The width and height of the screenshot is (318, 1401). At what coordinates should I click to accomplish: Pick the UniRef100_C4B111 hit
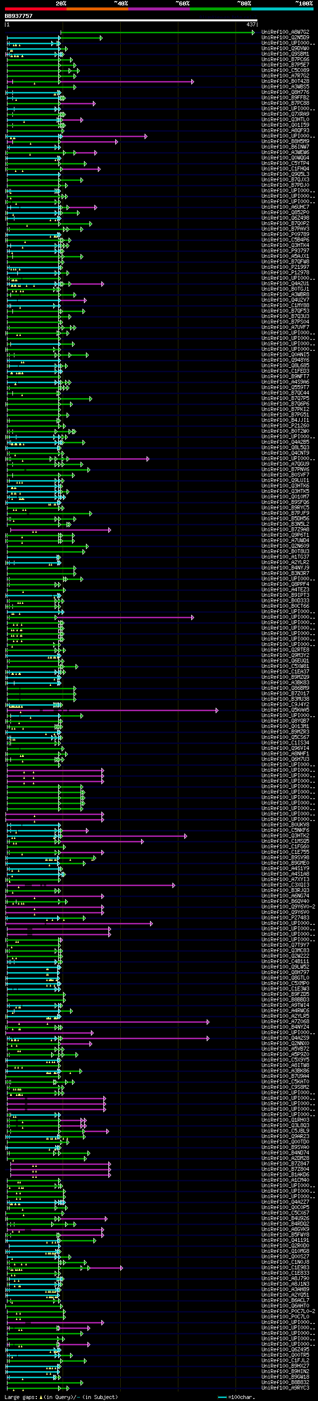point(285,961)
